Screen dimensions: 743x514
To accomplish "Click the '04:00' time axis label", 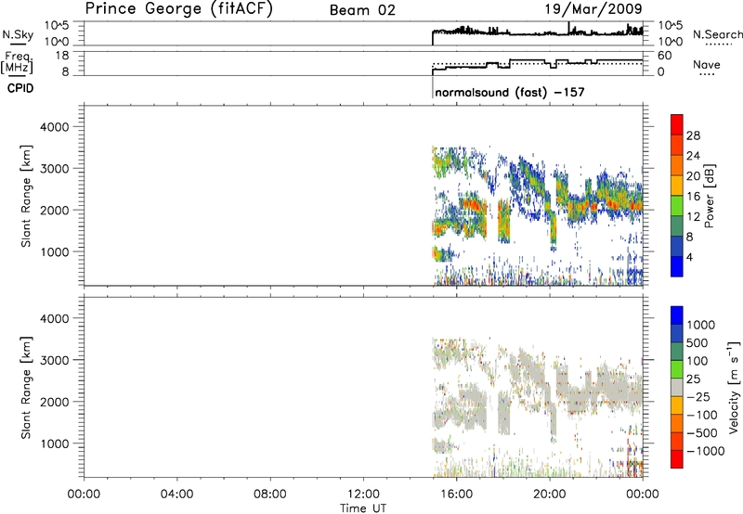I will pos(177,495).
